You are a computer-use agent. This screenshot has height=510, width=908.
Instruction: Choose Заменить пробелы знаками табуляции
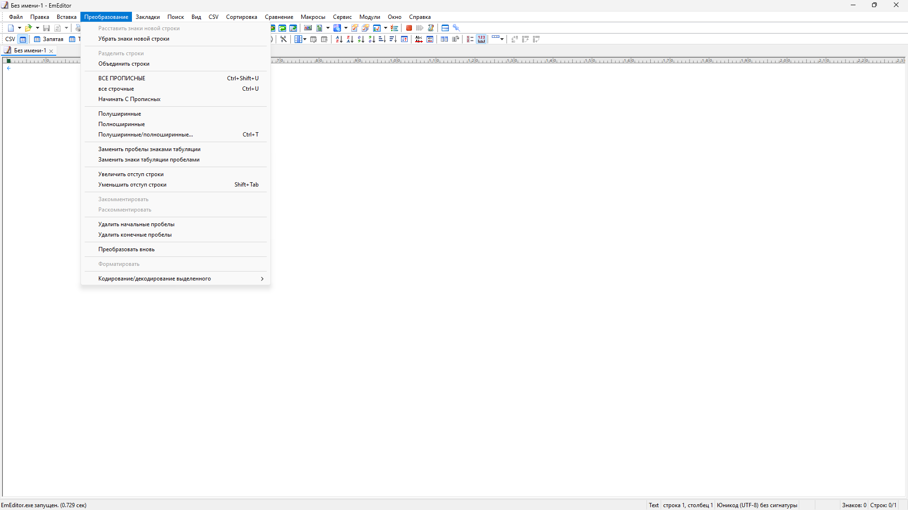(x=175, y=149)
